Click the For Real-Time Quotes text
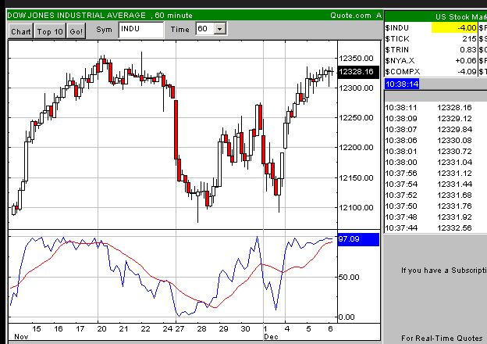 442,338
